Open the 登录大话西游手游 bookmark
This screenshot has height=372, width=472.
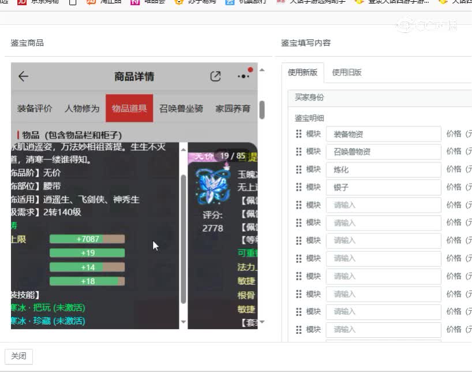pyautogui.click(x=392, y=2)
